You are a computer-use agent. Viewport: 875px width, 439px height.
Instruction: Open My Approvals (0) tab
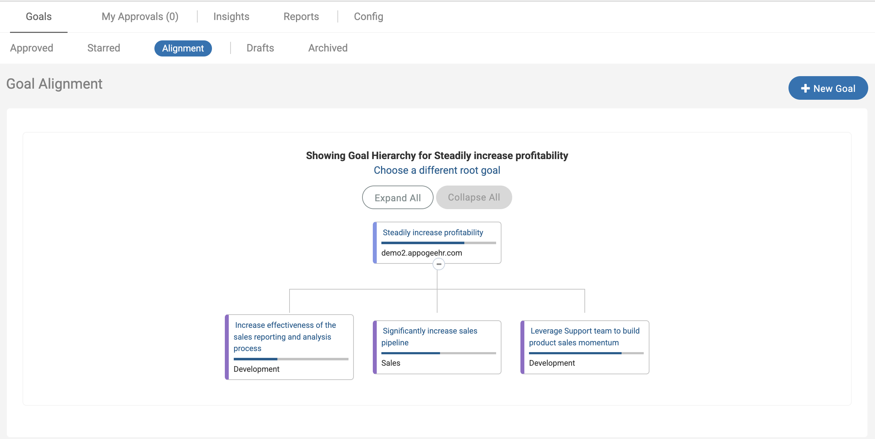tap(140, 16)
